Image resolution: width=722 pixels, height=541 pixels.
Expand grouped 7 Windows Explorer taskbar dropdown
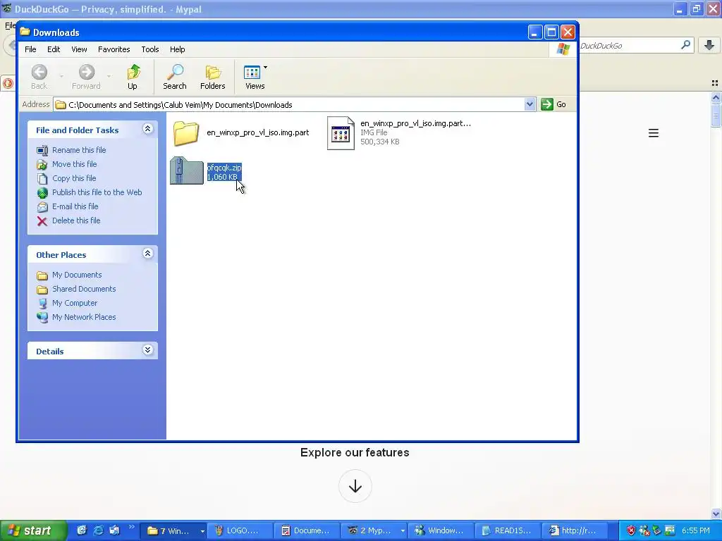(202, 531)
